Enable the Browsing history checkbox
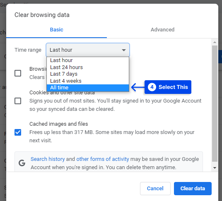The height and width of the screenshot is (201, 222). pyautogui.click(x=18, y=73)
